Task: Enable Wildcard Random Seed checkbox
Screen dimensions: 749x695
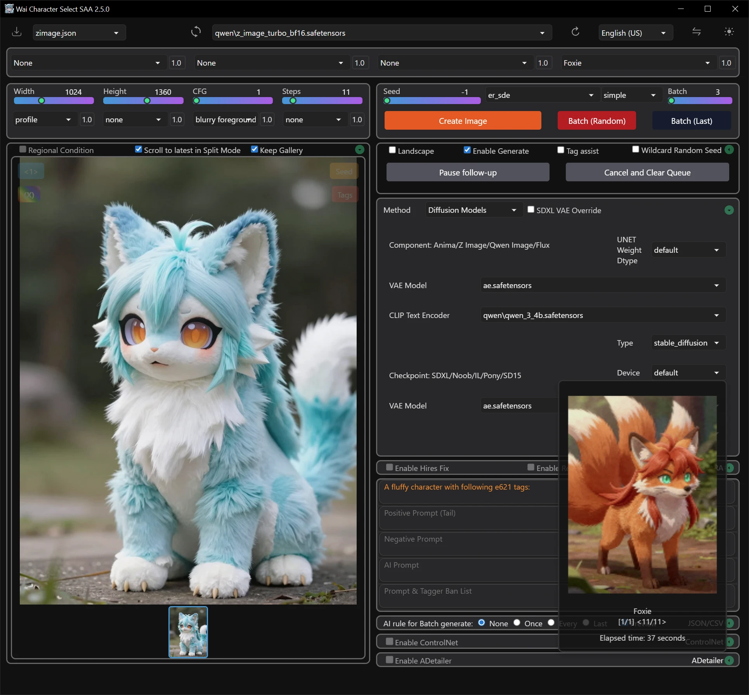Action: (x=636, y=149)
